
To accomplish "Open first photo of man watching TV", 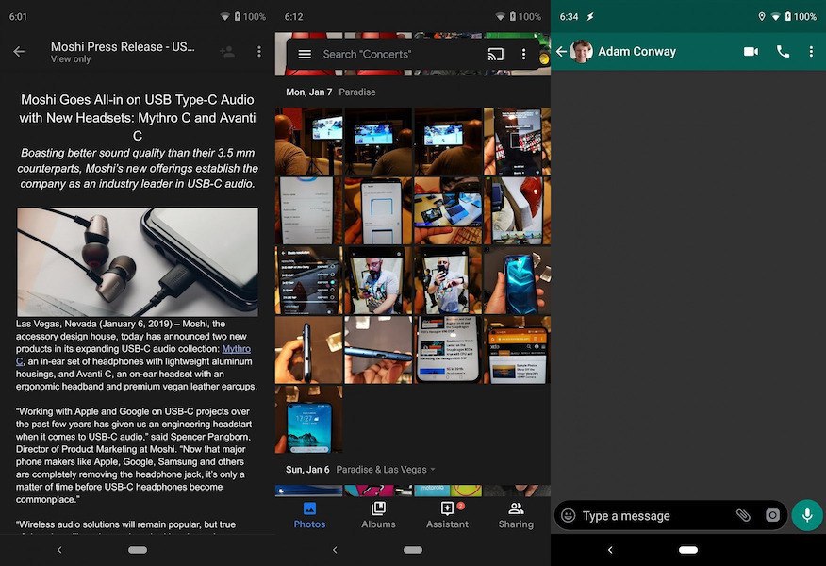I will 308,141.
